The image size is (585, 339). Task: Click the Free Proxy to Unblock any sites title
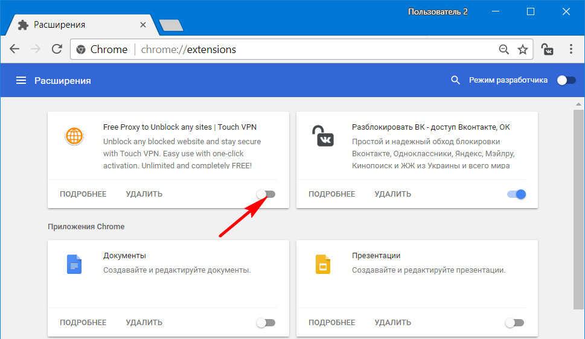tap(180, 127)
